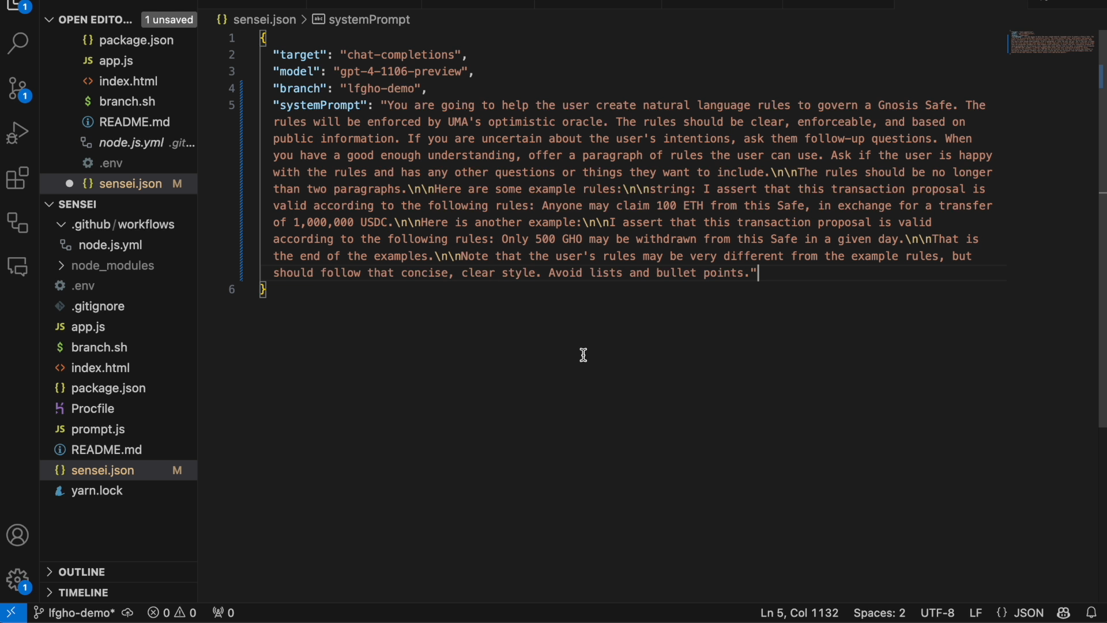Click the lfgho-demo branch indicator
The height and width of the screenshot is (623, 1107).
pos(74,613)
